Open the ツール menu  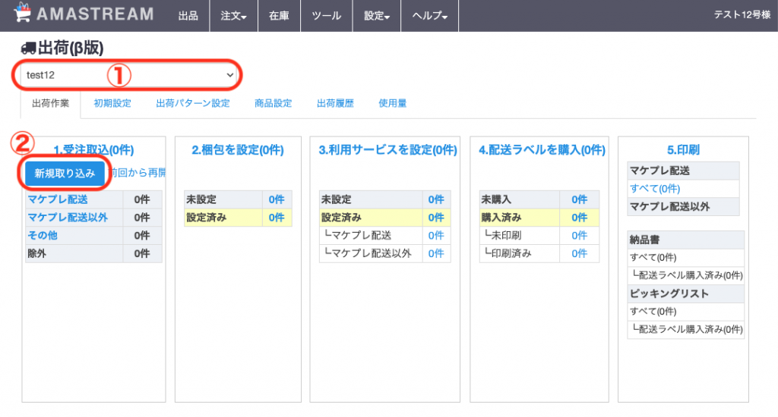click(x=327, y=16)
